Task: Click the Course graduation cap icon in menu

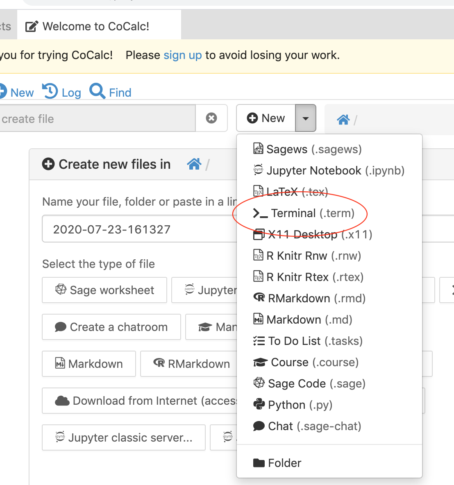Action: tap(260, 362)
